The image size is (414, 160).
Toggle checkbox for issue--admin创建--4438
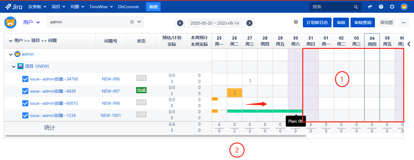coord(26,91)
